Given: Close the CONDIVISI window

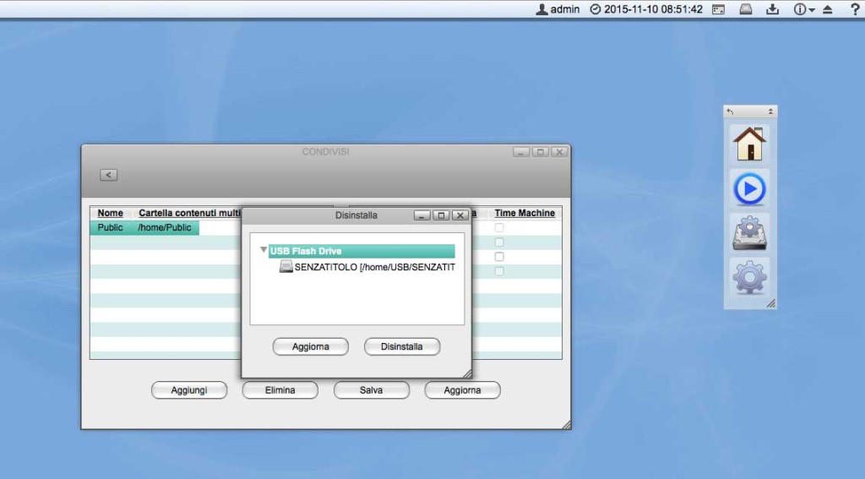Looking at the screenshot, I should point(559,152).
